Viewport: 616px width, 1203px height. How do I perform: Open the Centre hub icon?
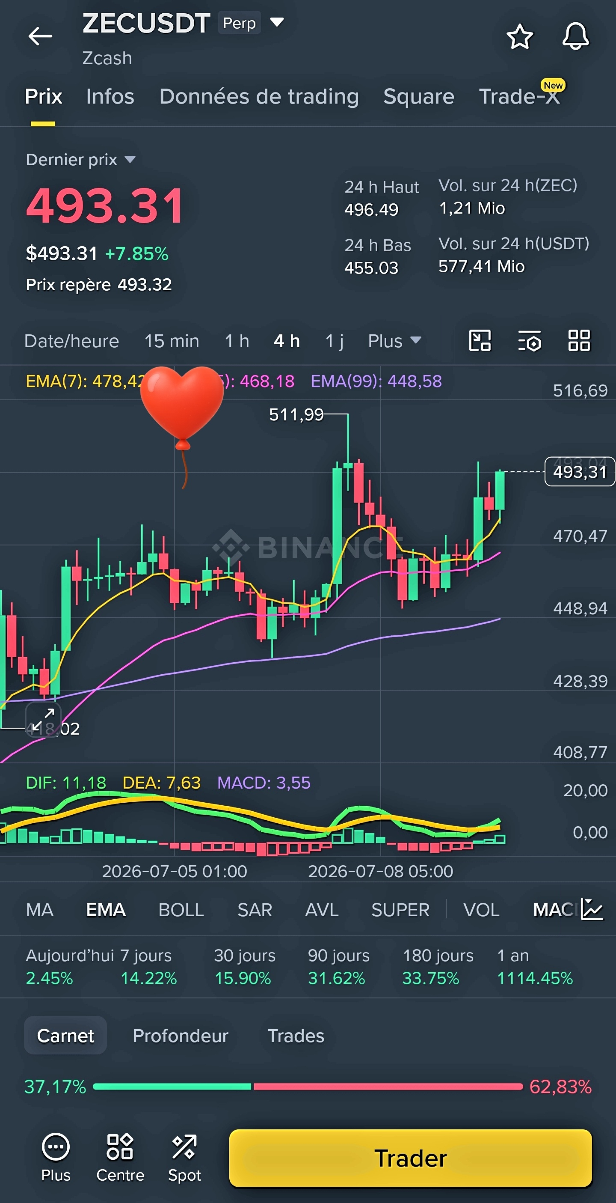(120, 1158)
